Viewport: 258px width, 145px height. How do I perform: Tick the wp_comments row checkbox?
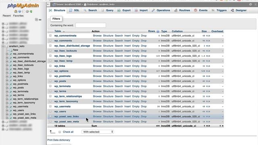(50, 40)
